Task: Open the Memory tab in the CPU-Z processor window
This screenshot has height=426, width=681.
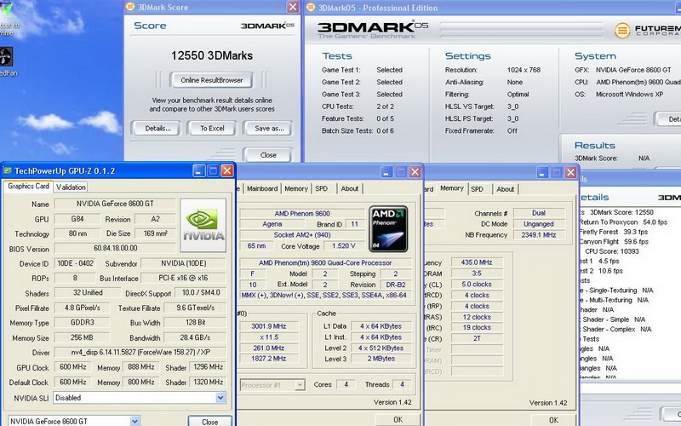Action: (296, 188)
